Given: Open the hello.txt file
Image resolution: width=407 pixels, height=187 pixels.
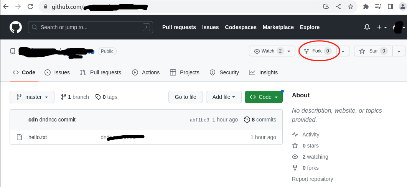Looking at the screenshot, I should click(x=38, y=137).
